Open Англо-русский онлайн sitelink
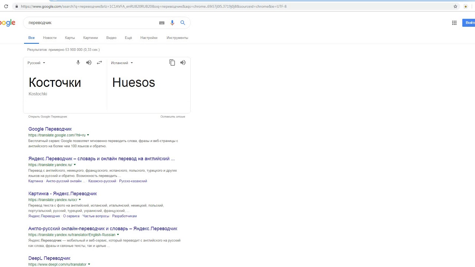This screenshot has height=267, width=475. point(66,181)
